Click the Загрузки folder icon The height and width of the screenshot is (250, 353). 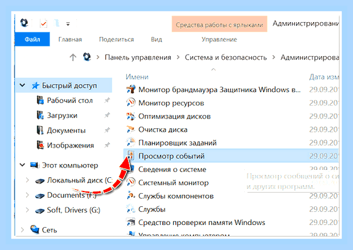point(40,115)
